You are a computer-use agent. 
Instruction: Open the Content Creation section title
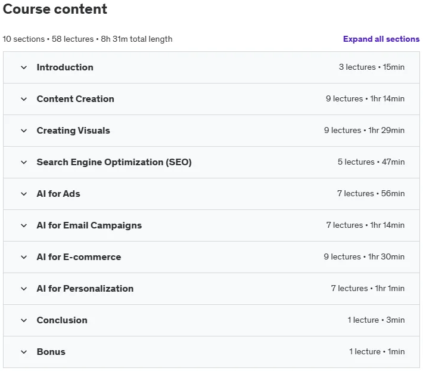point(75,99)
